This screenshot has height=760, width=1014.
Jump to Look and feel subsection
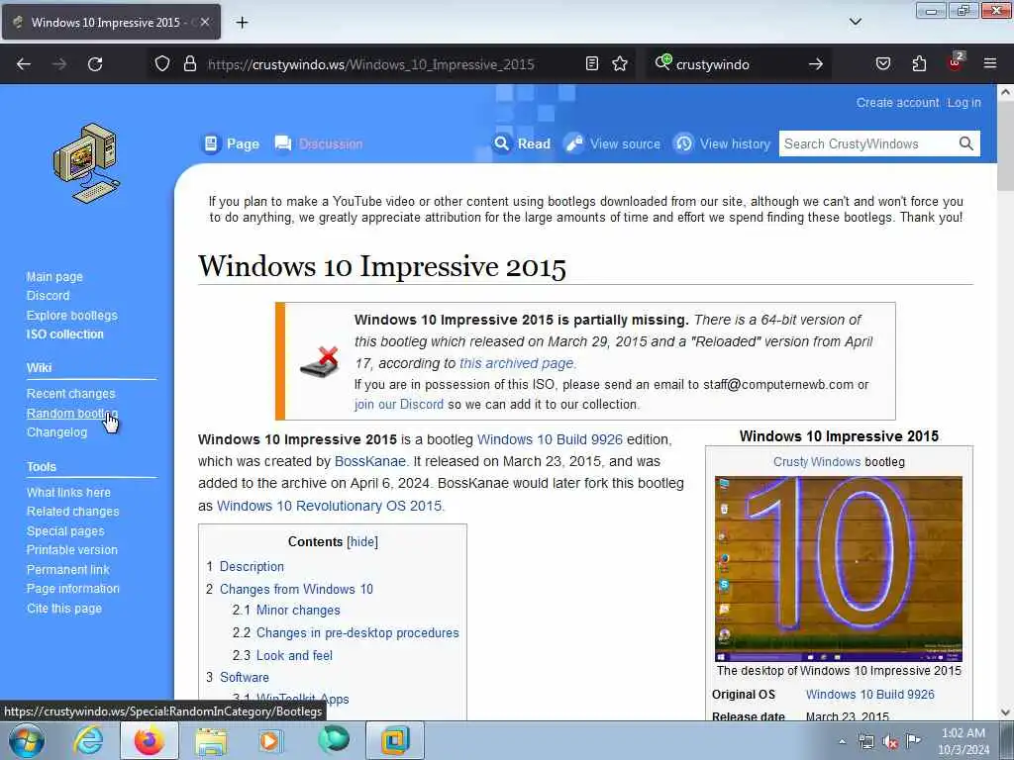point(294,655)
